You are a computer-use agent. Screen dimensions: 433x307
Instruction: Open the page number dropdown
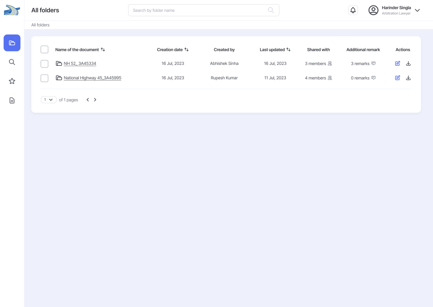[x=49, y=100]
